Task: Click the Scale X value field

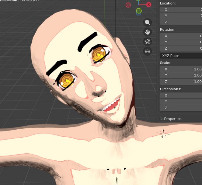Action: [x=181, y=69]
